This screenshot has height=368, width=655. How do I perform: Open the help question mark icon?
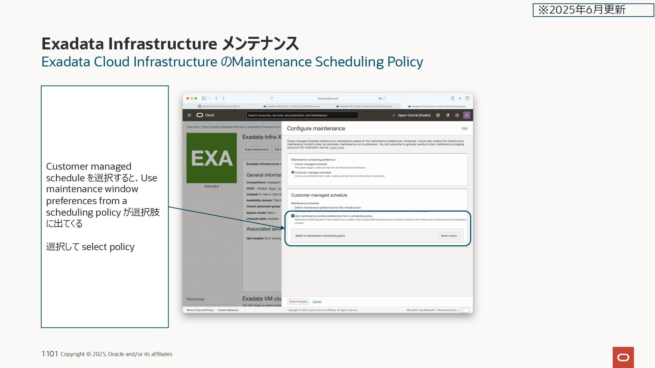click(x=457, y=115)
